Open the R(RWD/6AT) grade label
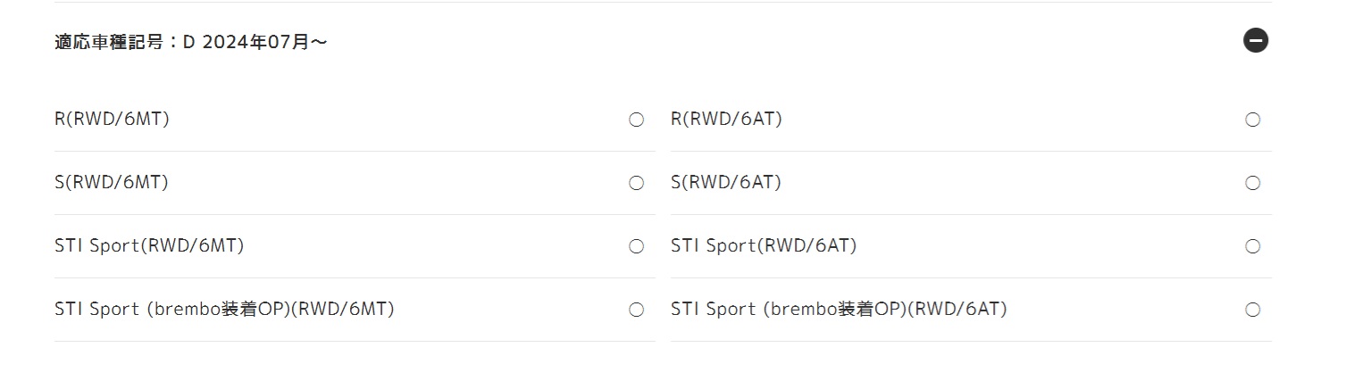Screen dimensions: 1362x389 click(x=726, y=119)
